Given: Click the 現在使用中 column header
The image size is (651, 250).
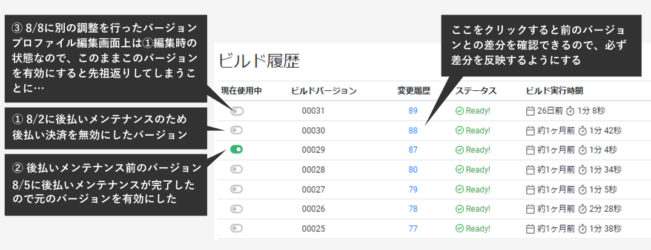Looking at the screenshot, I should pos(241,91).
